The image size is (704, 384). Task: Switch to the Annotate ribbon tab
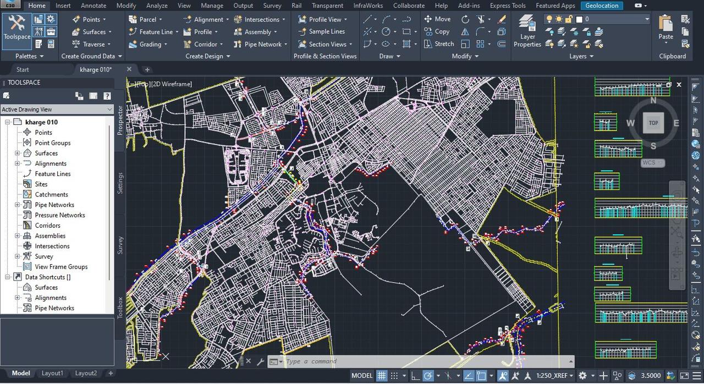(93, 6)
